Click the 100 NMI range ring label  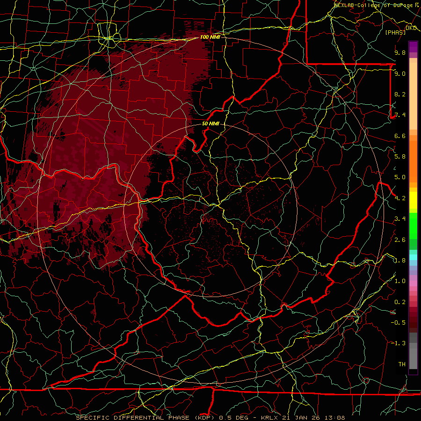[x=210, y=37]
